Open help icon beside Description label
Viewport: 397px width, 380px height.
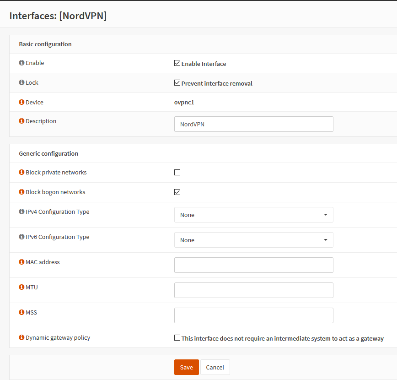(21, 121)
